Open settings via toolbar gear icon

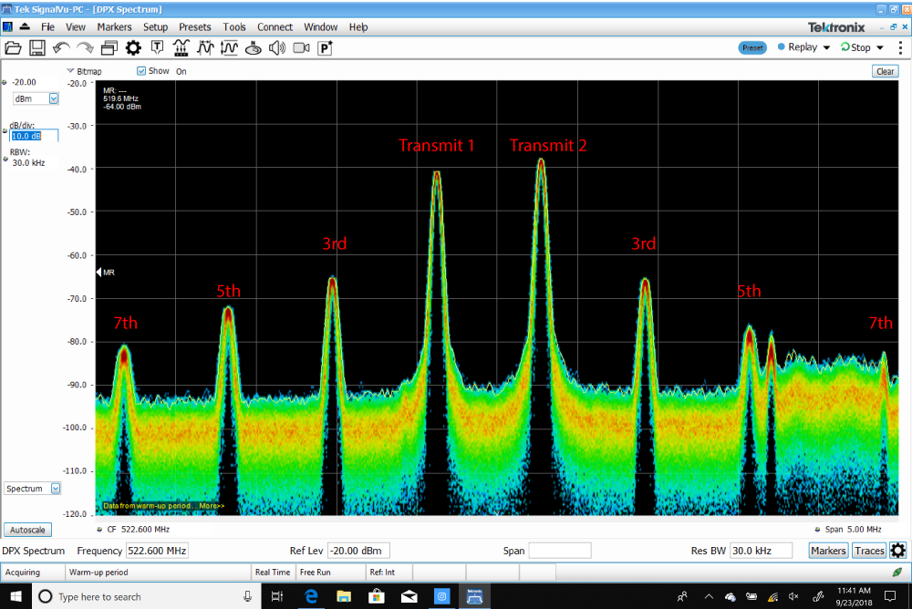[133, 47]
